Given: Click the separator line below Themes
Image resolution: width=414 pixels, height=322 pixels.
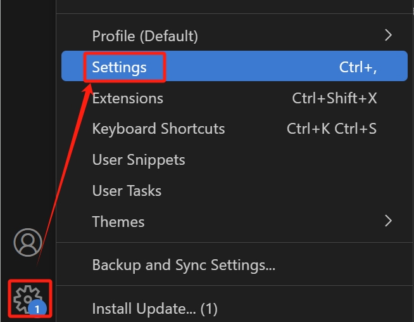Looking at the screenshot, I should click(234, 242).
